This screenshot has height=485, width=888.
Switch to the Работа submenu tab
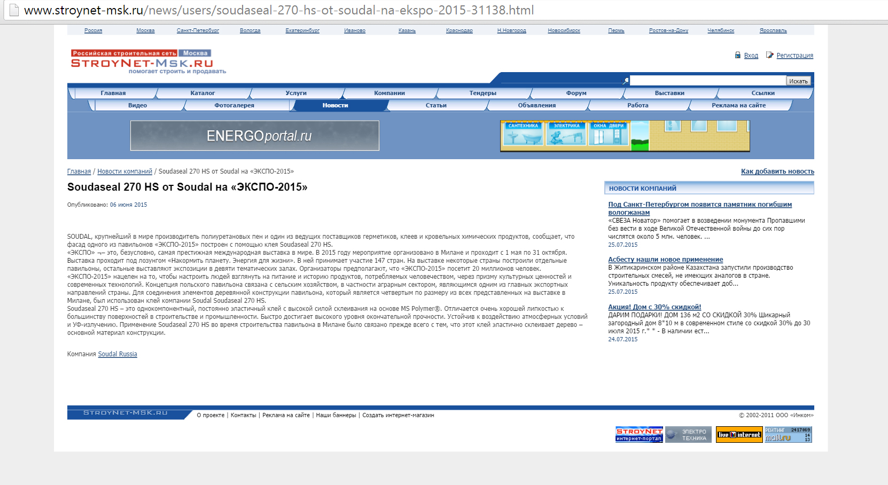click(x=638, y=105)
